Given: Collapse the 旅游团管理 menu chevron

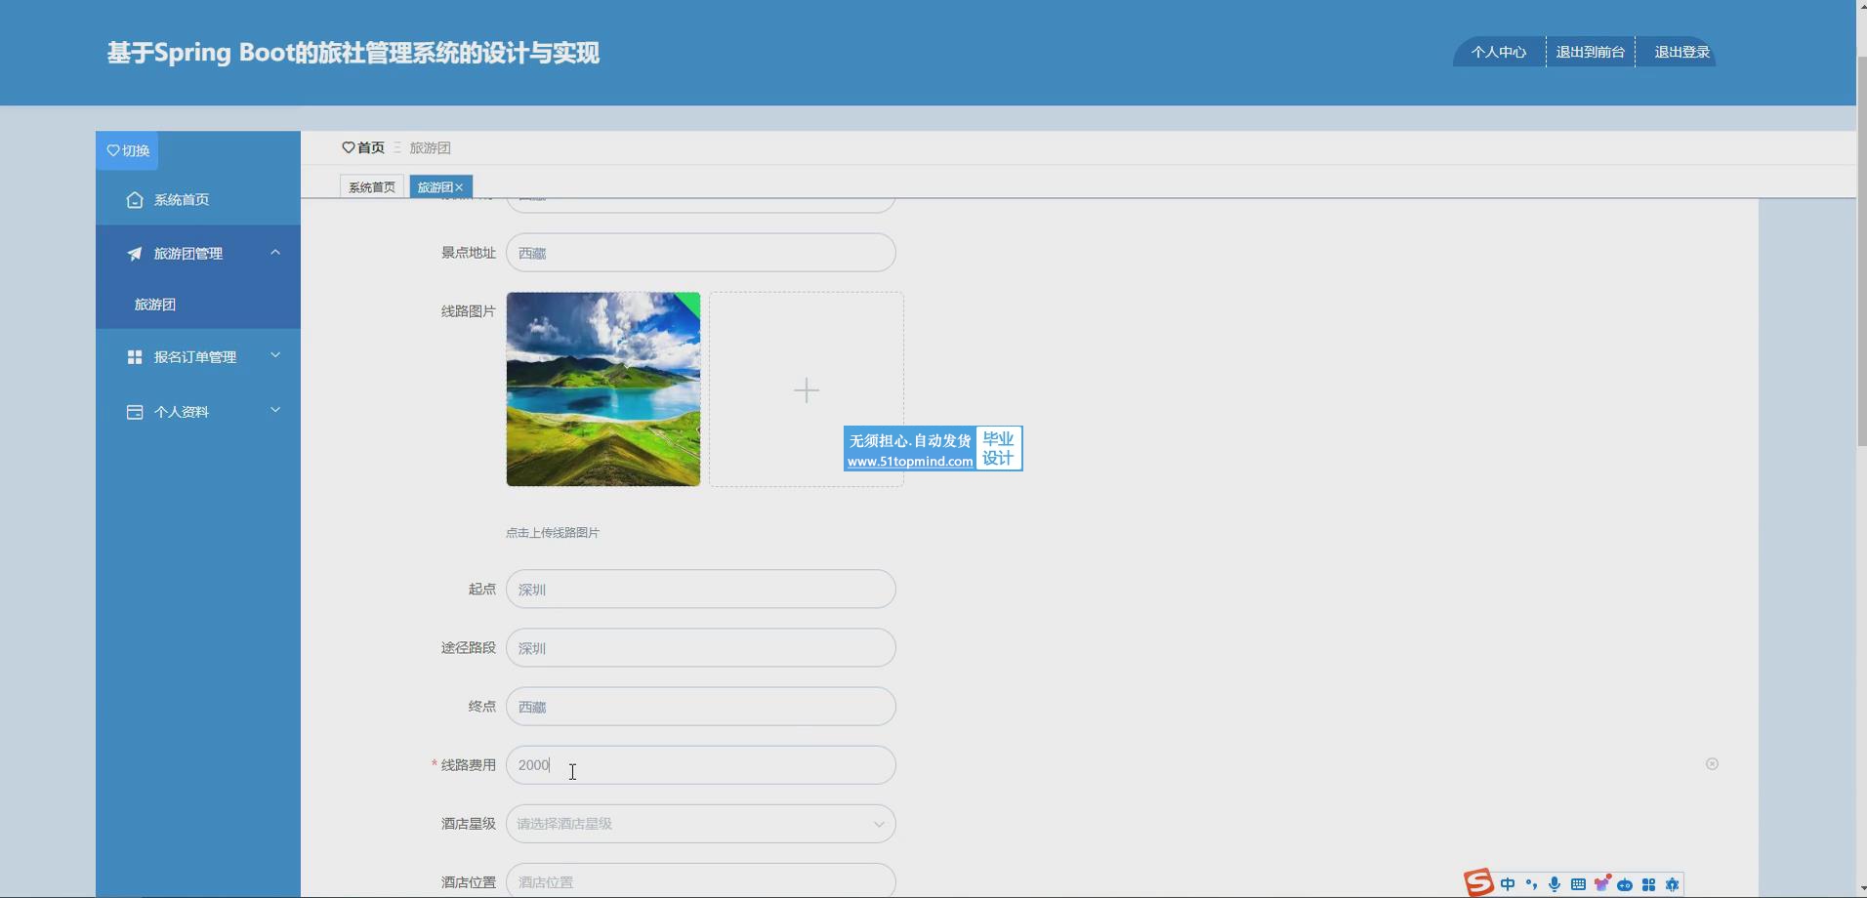Looking at the screenshot, I should point(275,253).
